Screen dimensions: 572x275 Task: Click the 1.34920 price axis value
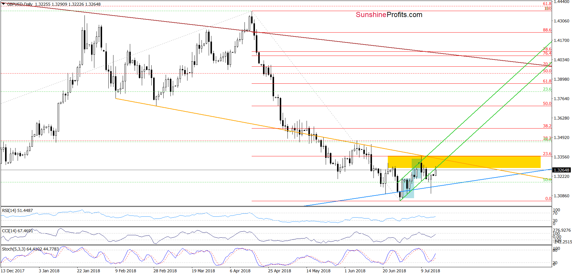[561, 137]
